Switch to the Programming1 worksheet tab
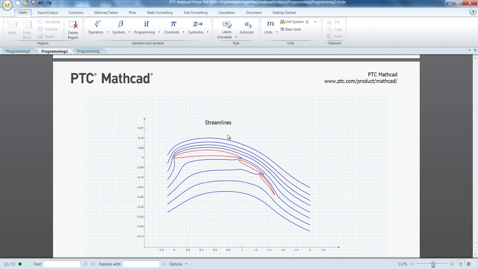This screenshot has width=478, height=269. click(x=18, y=51)
